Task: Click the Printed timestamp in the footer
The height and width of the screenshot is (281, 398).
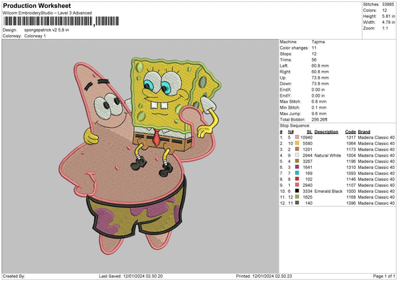Action: pyautogui.click(x=264, y=276)
